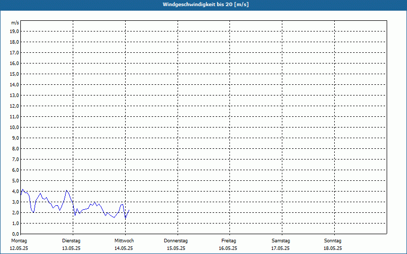The height and width of the screenshot is (254, 407).
Task: Select the 'Dienstag' day label
Action: pos(71,241)
